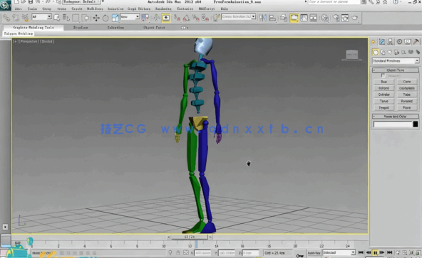Collapse the Object Type rollout

pos(396,70)
